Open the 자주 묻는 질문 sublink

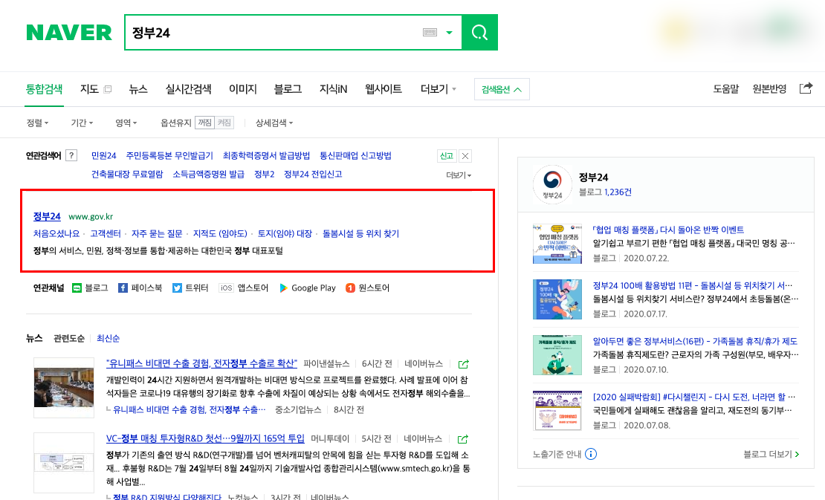[x=157, y=233]
